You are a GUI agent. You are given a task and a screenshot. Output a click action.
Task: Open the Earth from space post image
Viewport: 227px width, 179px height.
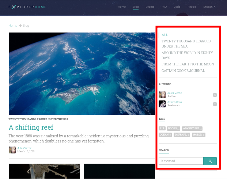pos(82,73)
